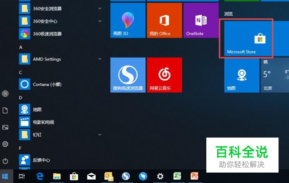Expand the 360安全浏览器 folder chevron

click(100, 8)
